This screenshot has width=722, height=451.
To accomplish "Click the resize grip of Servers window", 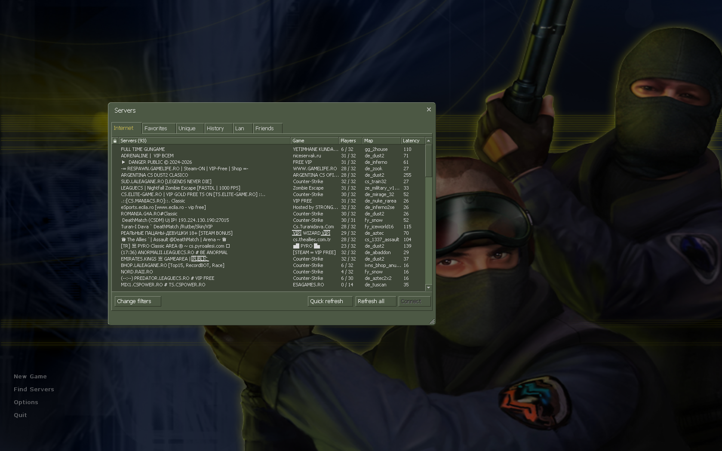I will tap(432, 321).
